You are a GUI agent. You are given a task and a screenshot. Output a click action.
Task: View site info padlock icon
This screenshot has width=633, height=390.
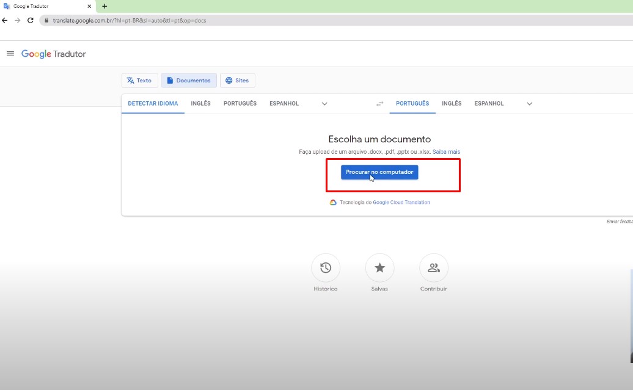(x=46, y=20)
